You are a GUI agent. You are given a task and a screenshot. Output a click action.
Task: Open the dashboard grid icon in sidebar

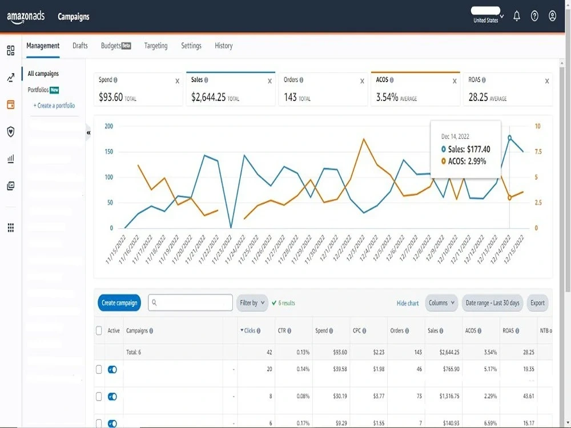[x=10, y=50]
